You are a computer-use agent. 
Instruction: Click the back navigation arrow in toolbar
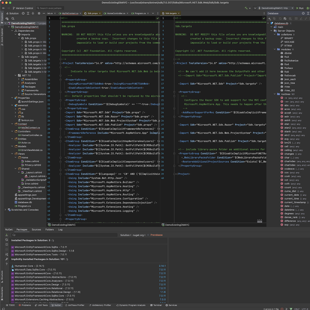(x=3, y=8)
